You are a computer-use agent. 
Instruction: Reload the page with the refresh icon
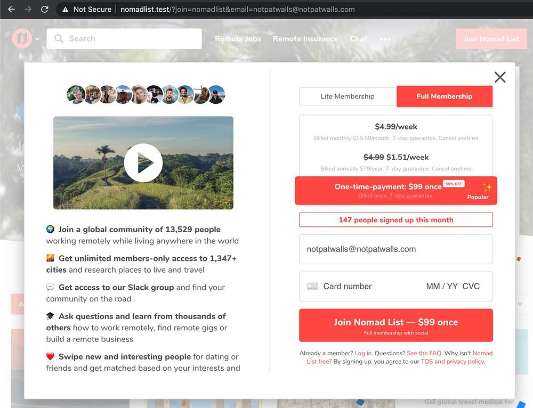[45, 9]
